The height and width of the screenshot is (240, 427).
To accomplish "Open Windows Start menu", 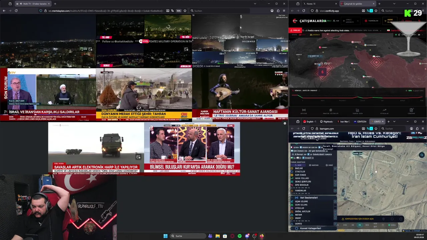I will tap(165, 236).
